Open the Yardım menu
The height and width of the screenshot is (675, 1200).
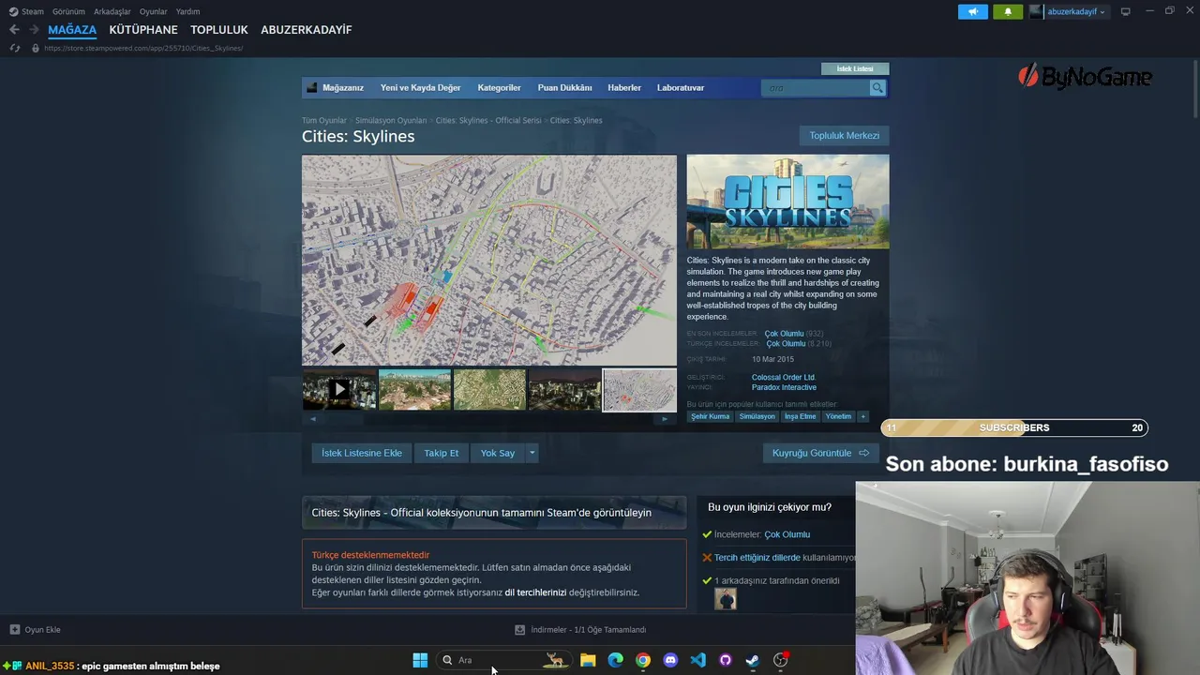coord(187,11)
